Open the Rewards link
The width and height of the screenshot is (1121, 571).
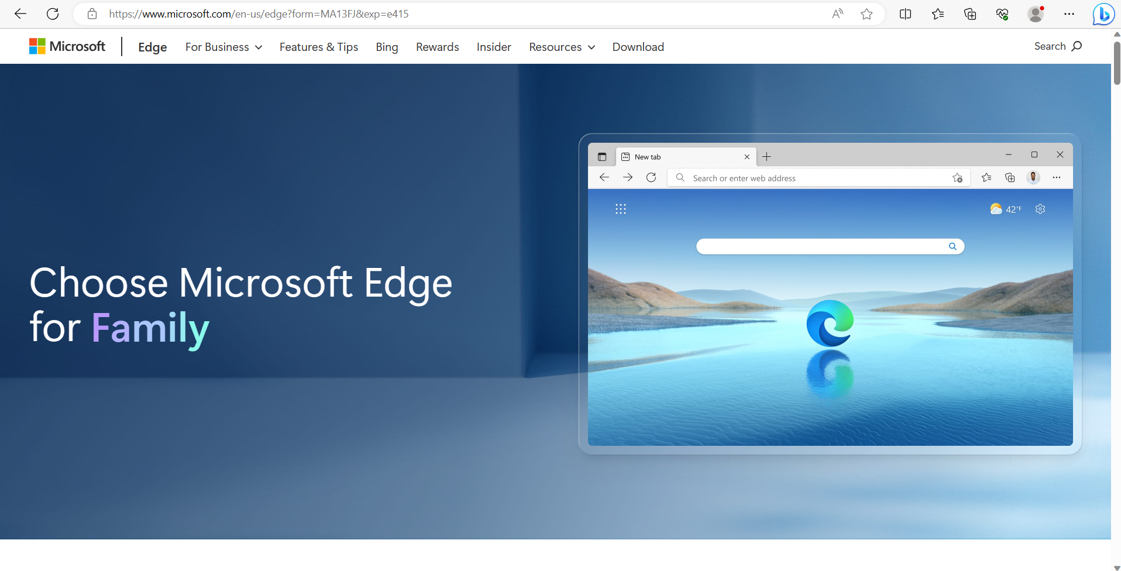click(x=438, y=47)
